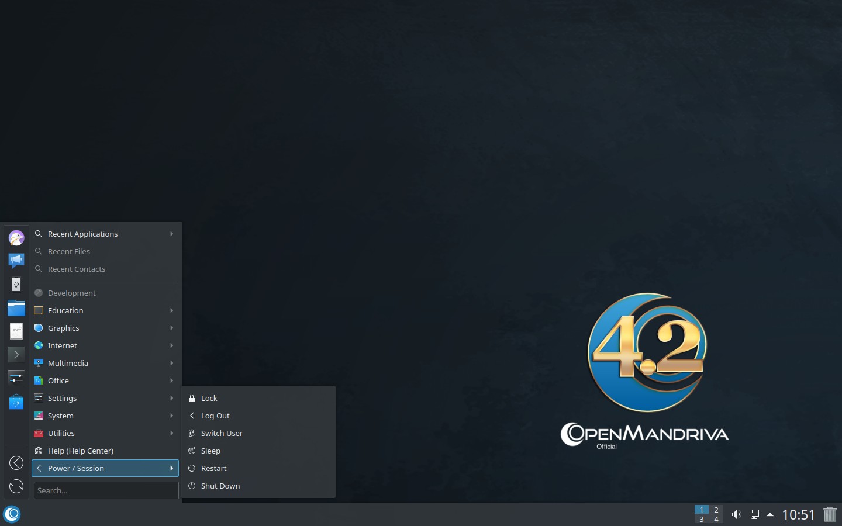Click the OpenMandriva application launcher button
The width and height of the screenshot is (842, 526).
click(12, 514)
